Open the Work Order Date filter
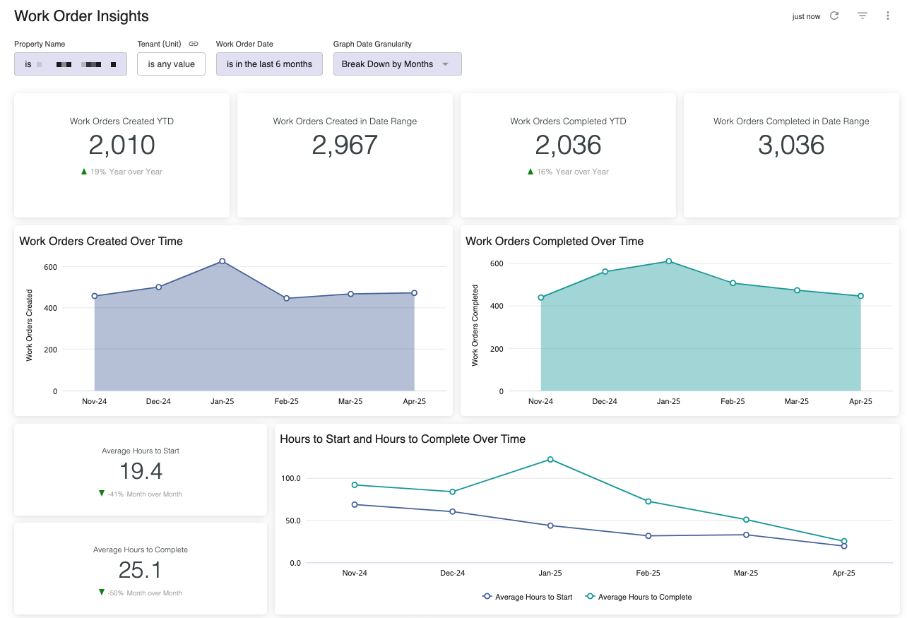This screenshot has height=618, width=907. pos(269,64)
